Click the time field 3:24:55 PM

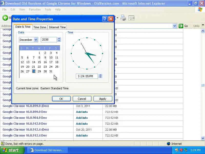tap(87, 76)
